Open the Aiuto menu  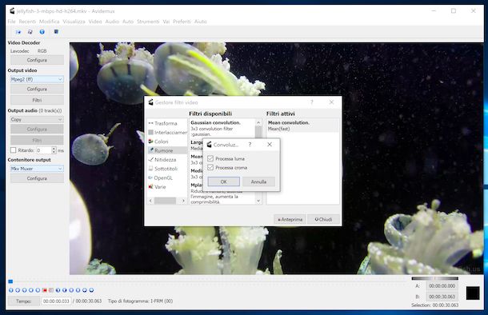click(201, 22)
